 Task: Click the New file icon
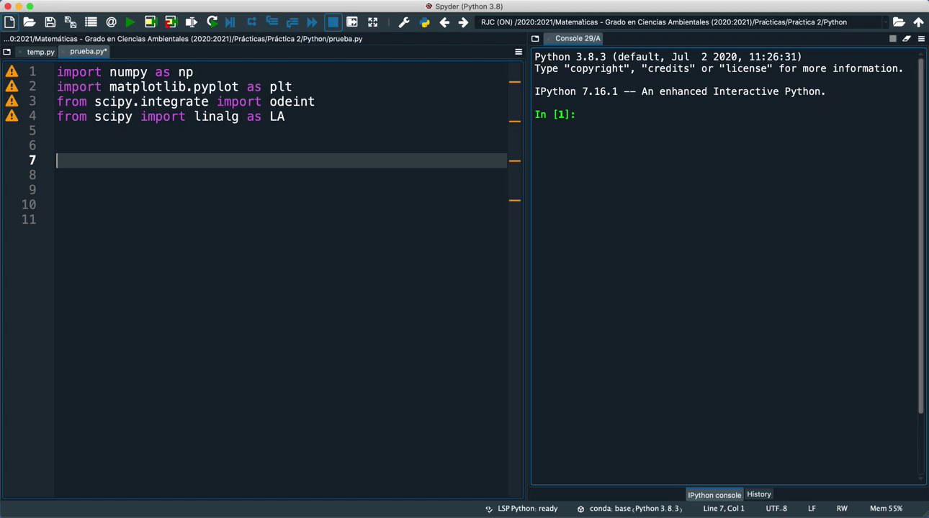[x=9, y=22]
